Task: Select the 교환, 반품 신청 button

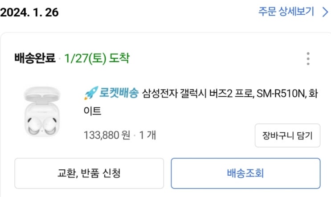Action: tap(89, 173)
